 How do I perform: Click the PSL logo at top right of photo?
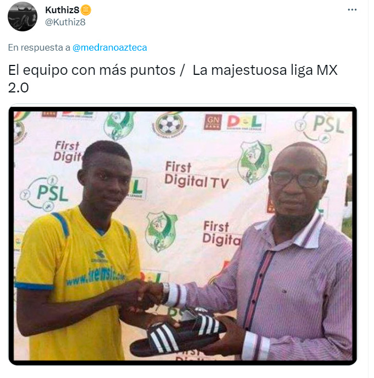(321, 127)
